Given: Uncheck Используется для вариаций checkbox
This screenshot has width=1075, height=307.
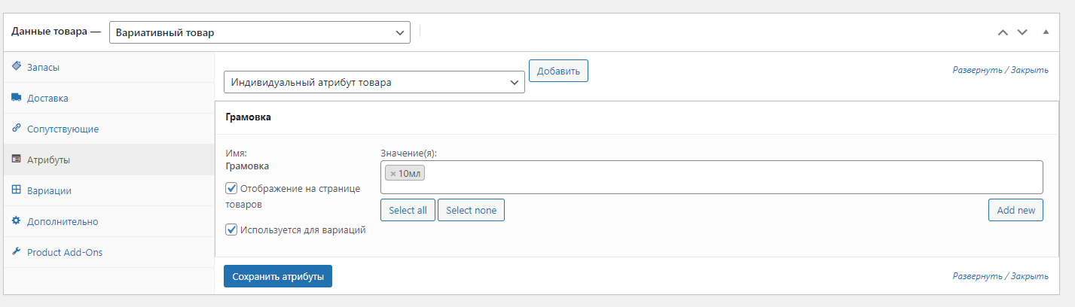Looking at the screenshot, I should (231, 229).
